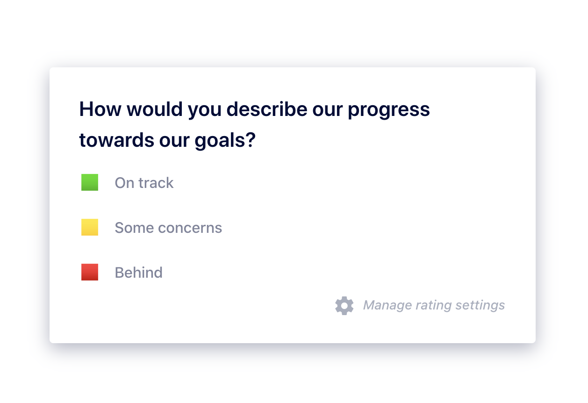The image size is (588, 403).
Task: Choose the "Behind" rating option
Action: (122, 272)
